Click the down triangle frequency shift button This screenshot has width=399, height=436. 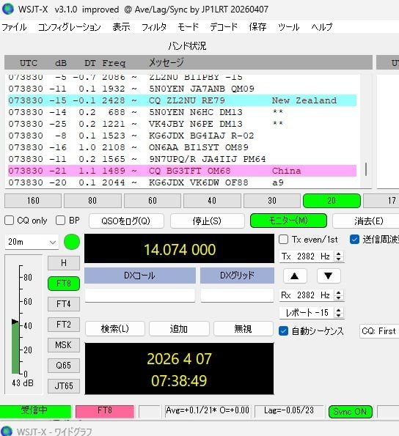(x=329, y=276)
